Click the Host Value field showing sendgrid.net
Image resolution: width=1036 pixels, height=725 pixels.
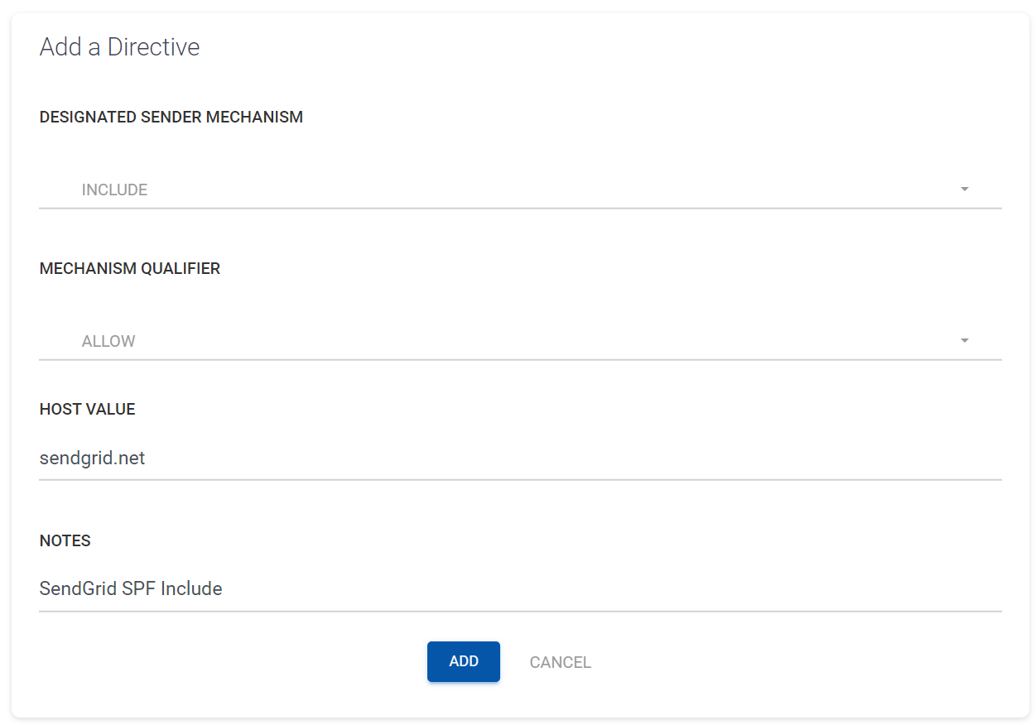coord(331,458)
